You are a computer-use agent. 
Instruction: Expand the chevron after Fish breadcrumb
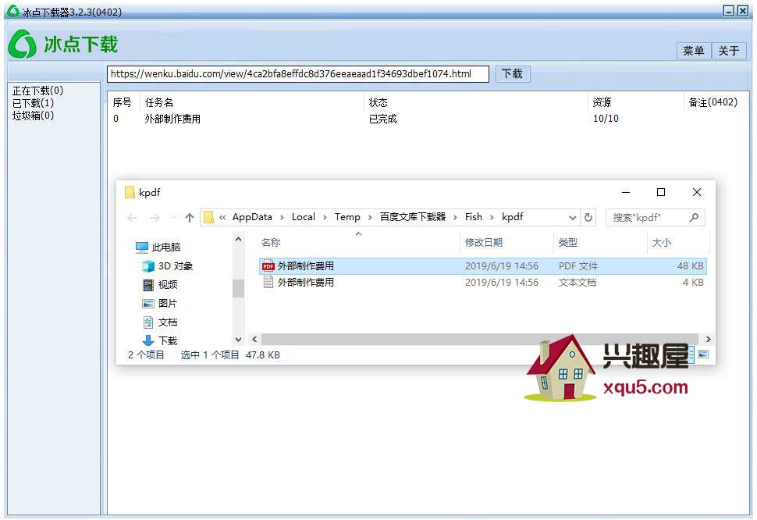click(492, 217)
